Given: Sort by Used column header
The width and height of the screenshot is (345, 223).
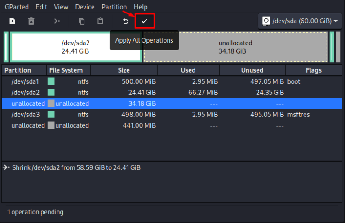Looking at the screenshot, I should [x=188, y=70].
